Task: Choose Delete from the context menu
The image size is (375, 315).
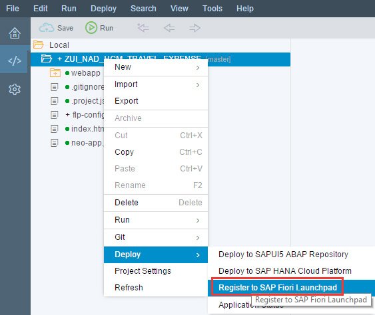Action: click(156, 203)
